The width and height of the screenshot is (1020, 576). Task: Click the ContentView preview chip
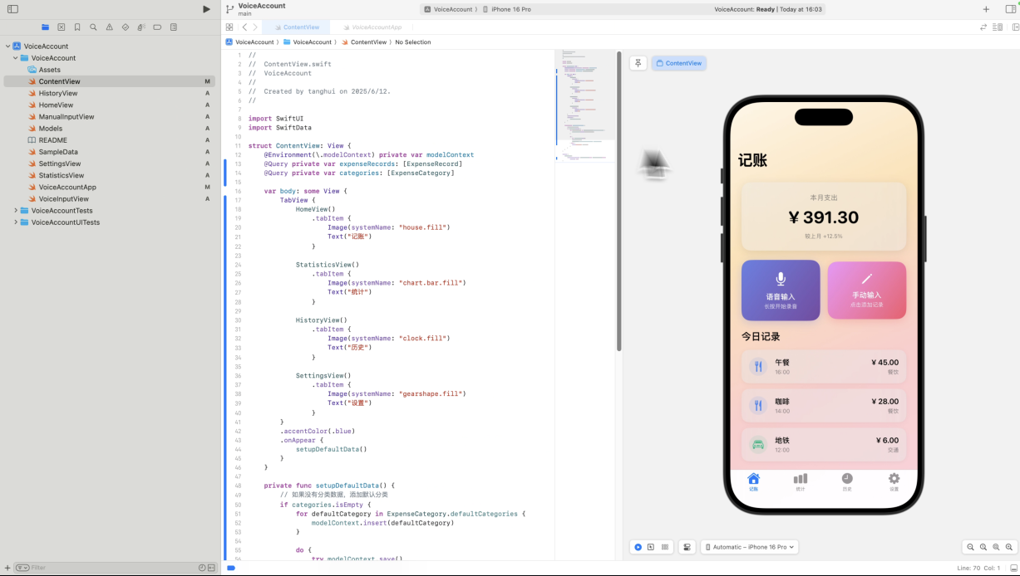(678, 63)
